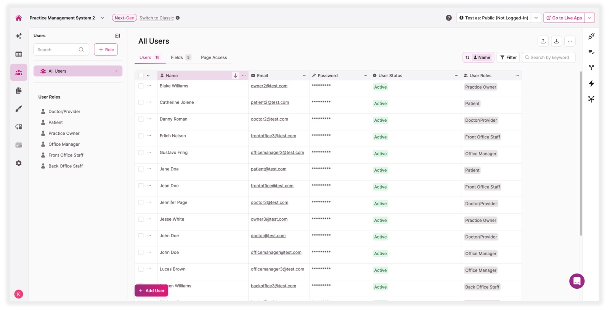
Task: Check the select-all checkbox in table header
Action: (x=141, y=76)
